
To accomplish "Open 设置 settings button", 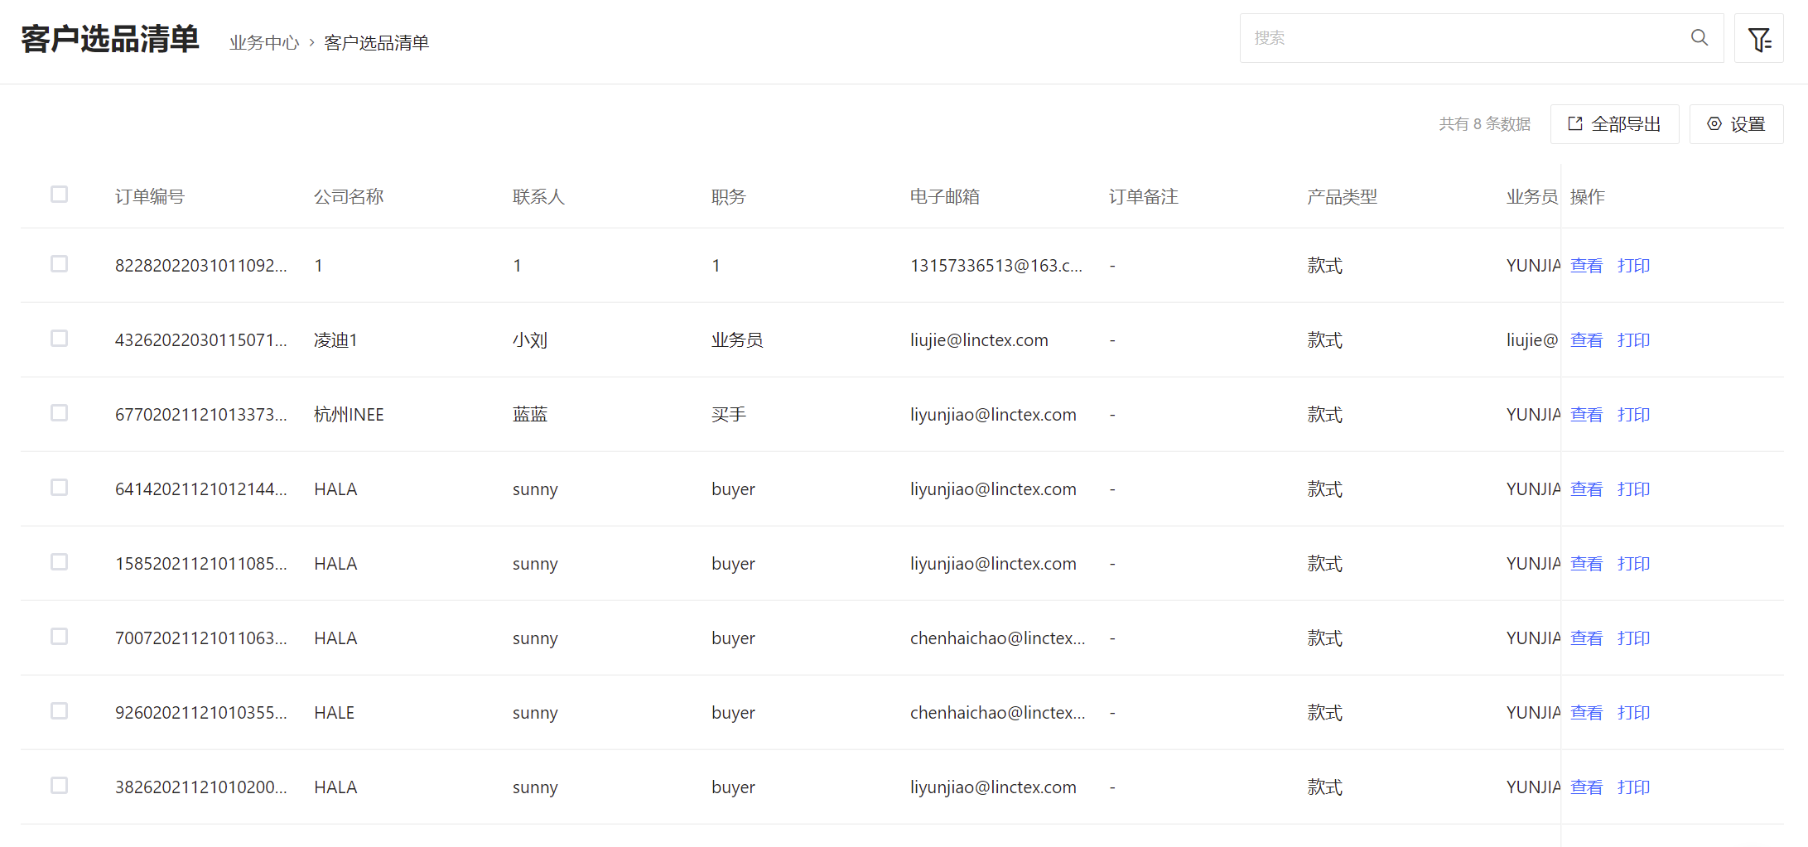I will 1736,124.
